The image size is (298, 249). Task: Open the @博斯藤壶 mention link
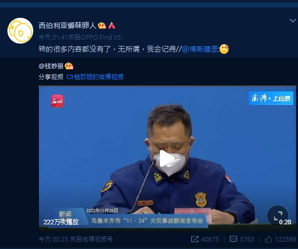coord(200,49)
